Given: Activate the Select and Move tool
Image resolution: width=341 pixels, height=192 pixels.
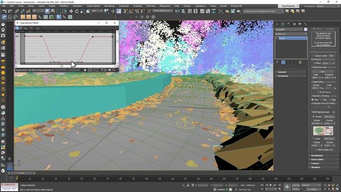Looking at the screenshot, I should 71,11.
